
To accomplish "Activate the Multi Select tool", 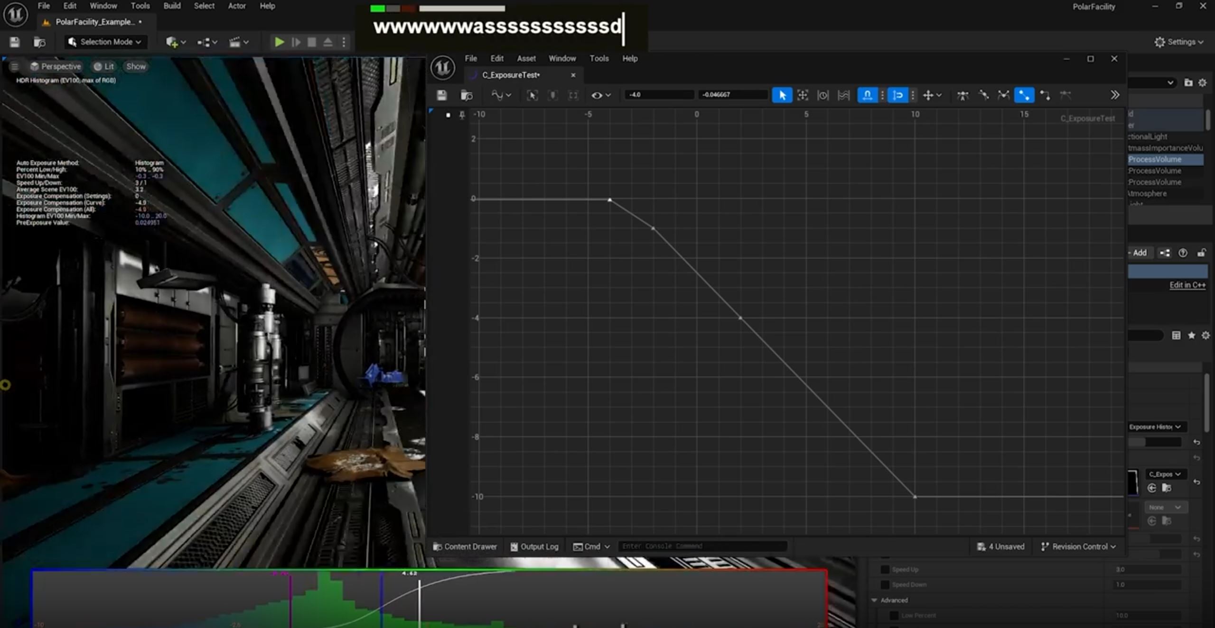I will (843, 95).
